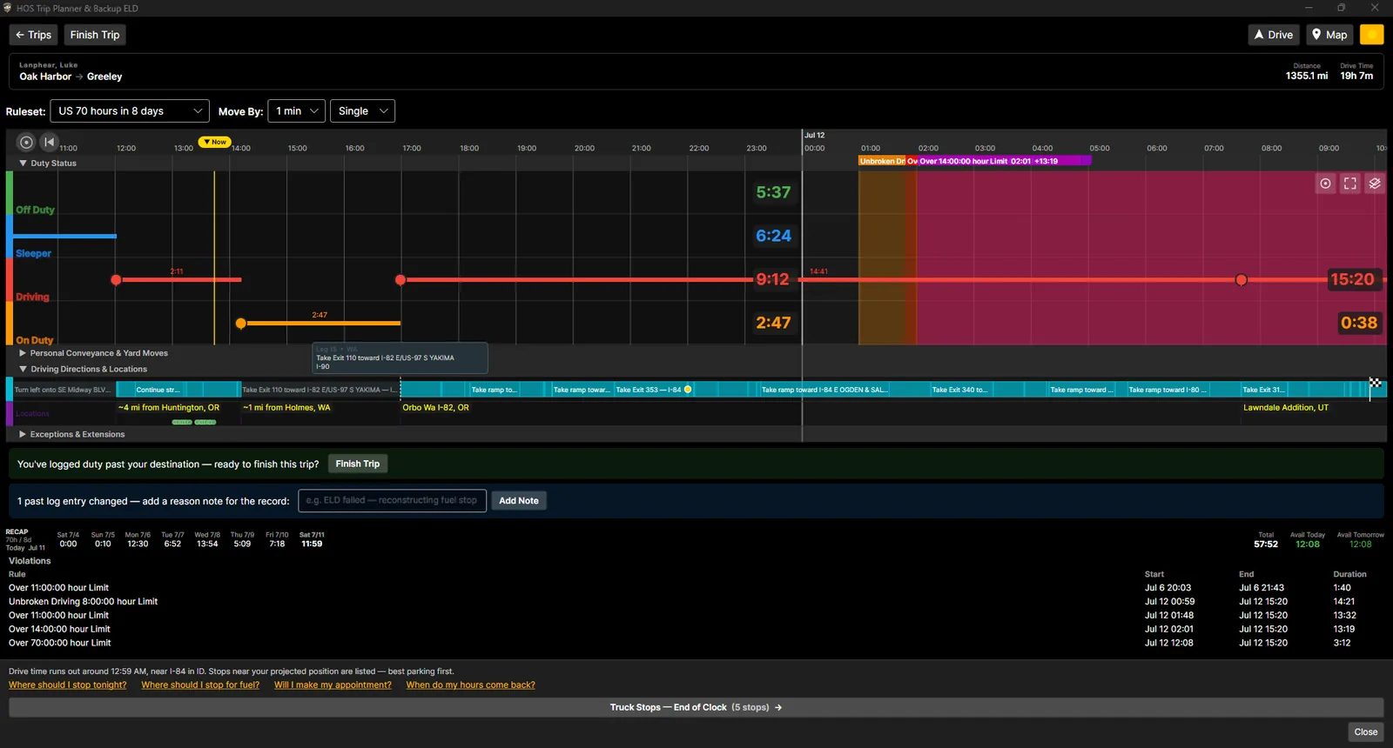1393x748 pixels.
Task: Click the red driving segment dot at 17:00
Action: tap(400, 280)
